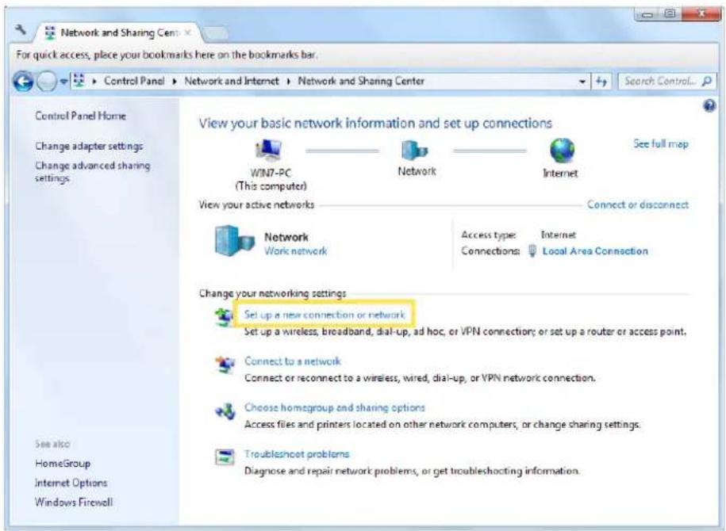
Task: Click Connect to a network link
Action: 293,361
